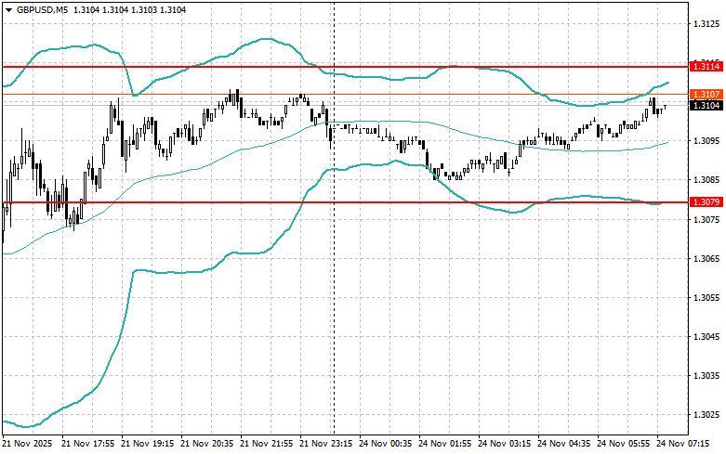Viewport: 726px width, 454px height.
Task: Select the 24 Nov 00:35 time label
Action: click(385, 444)
